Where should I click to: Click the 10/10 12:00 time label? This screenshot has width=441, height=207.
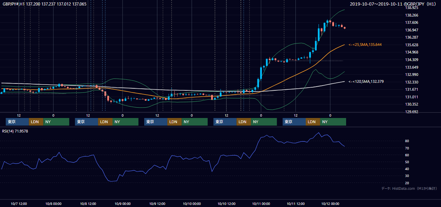point(226,204)
